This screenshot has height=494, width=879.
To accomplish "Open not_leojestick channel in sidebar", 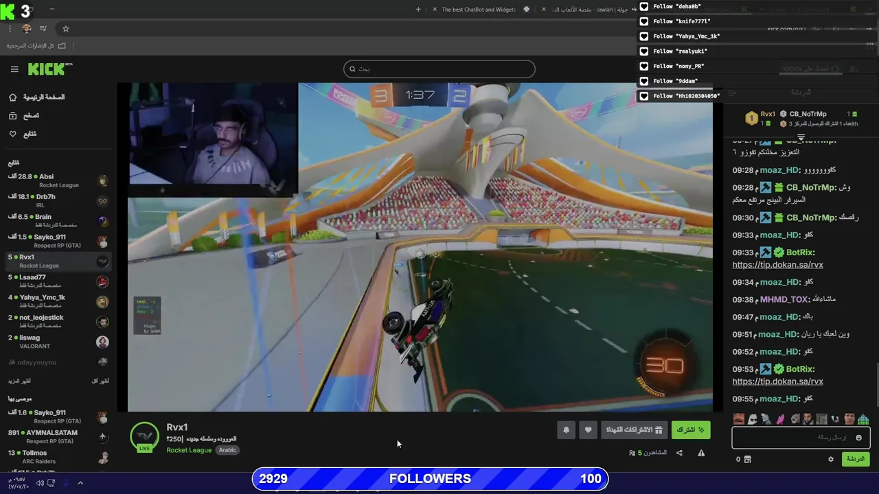I will 58,321.
